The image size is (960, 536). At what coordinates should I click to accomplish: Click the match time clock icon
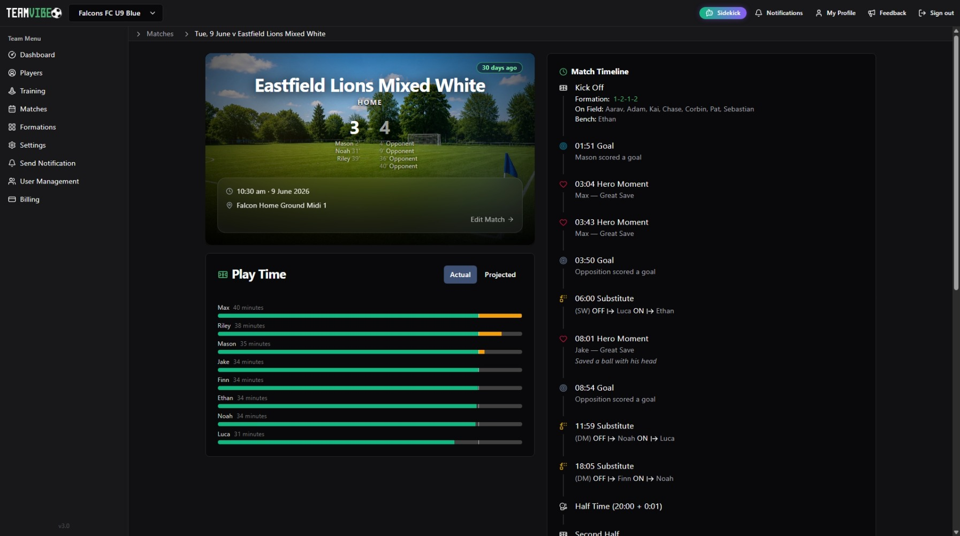pyautogui.click(x=230, y=192)
